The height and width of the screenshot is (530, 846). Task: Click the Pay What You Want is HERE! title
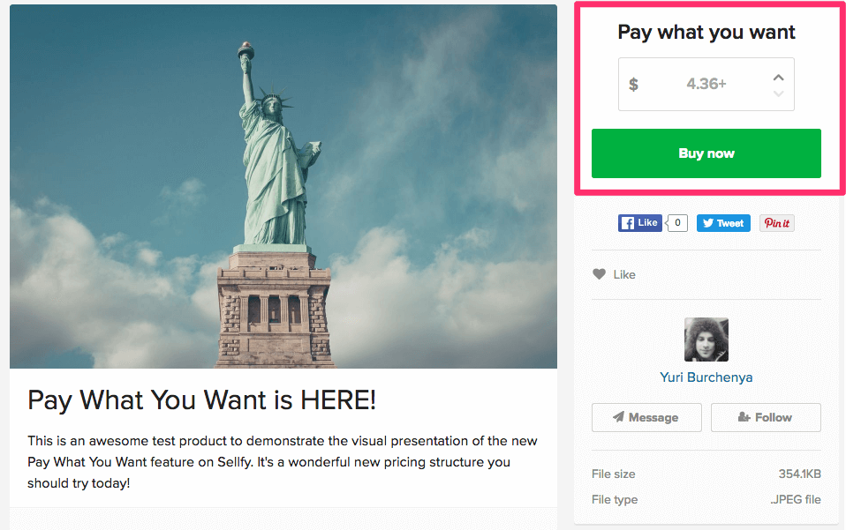coord(201,400)
